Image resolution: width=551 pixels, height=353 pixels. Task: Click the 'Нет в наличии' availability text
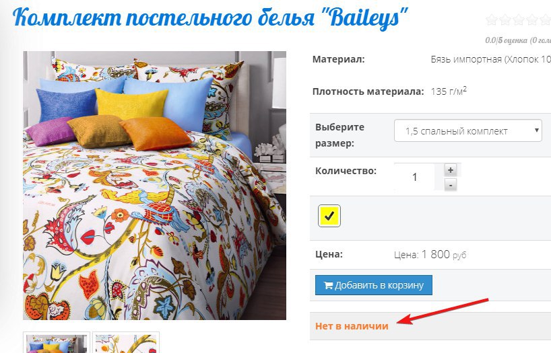point(352,326)
